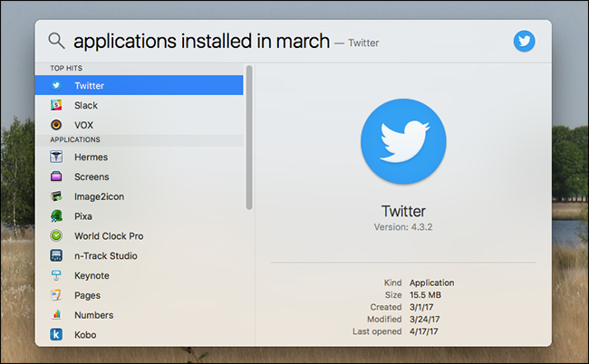This screenshot has width=589, height=364.
Task: Click the results list scrollbar
Action: point(249,138)
